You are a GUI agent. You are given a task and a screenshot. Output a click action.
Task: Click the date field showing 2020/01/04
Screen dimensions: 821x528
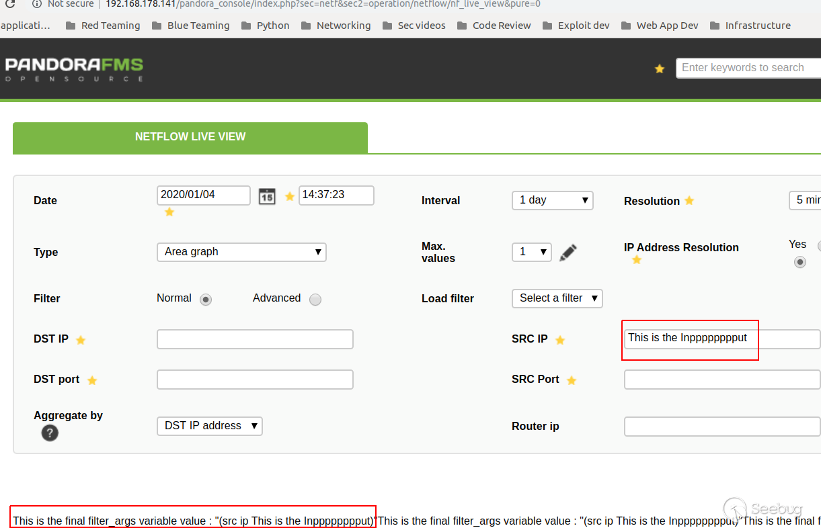204,195
